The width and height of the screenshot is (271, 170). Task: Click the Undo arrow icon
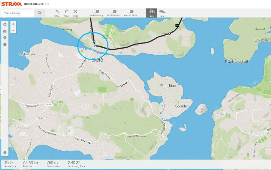click(57, 12)
